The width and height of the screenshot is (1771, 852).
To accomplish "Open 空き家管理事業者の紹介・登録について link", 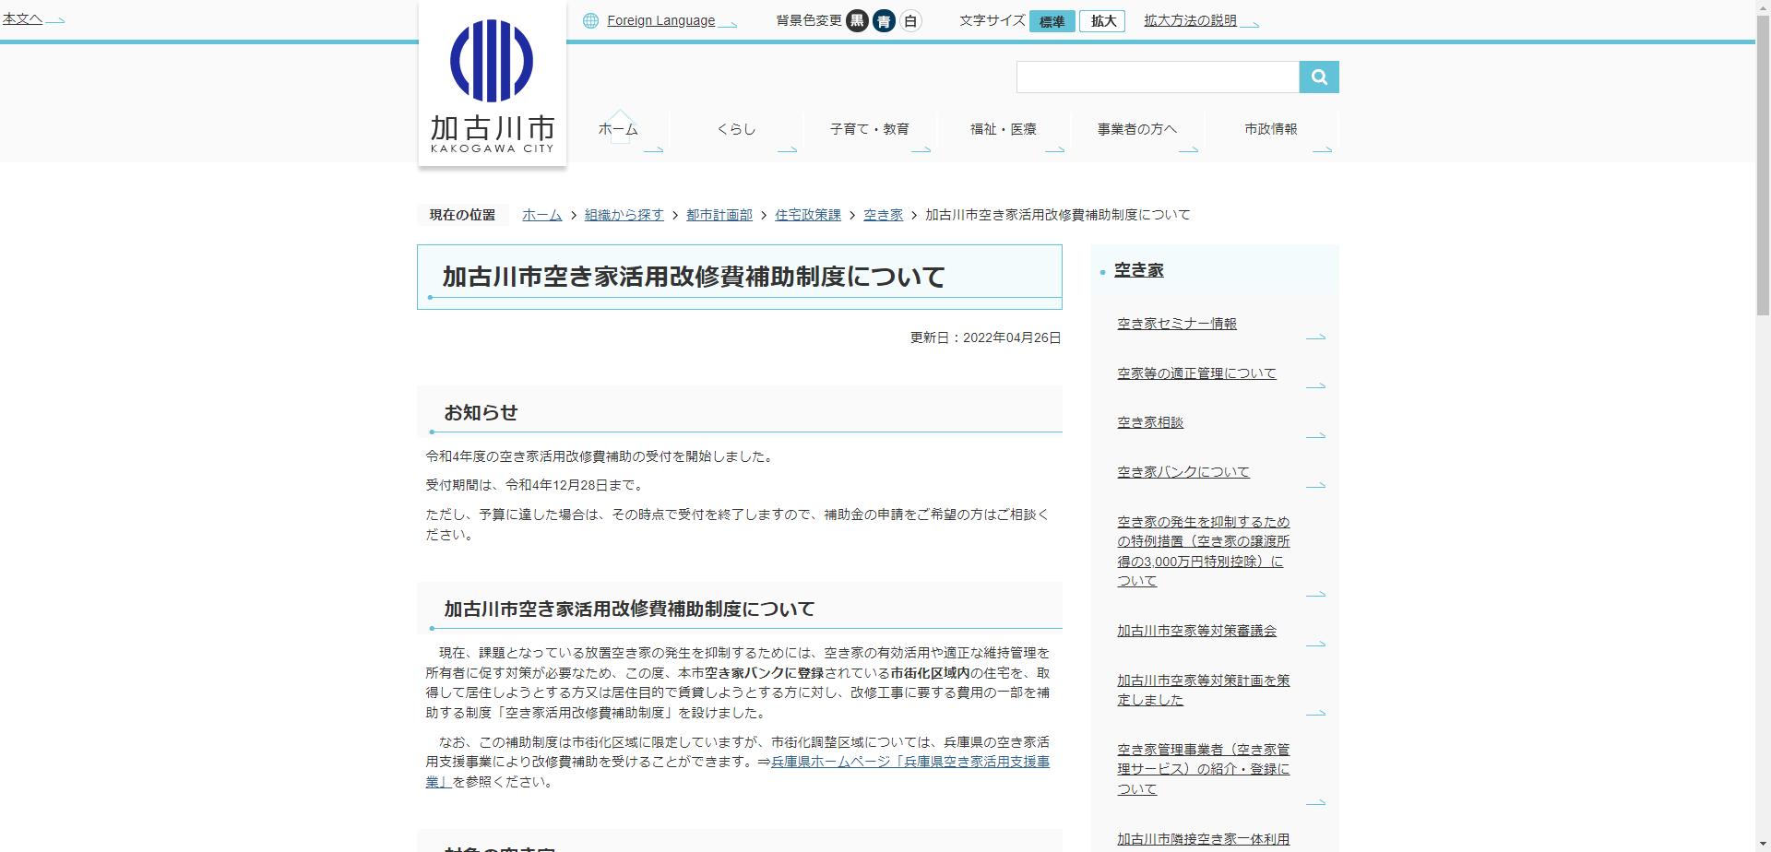I will (1203, 769).
